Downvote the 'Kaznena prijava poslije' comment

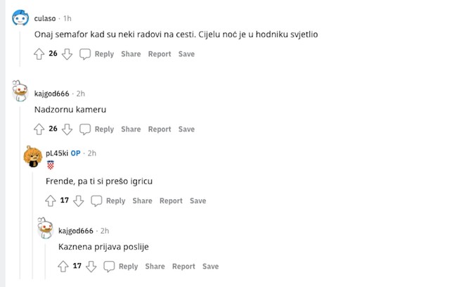tap(91, 267)
